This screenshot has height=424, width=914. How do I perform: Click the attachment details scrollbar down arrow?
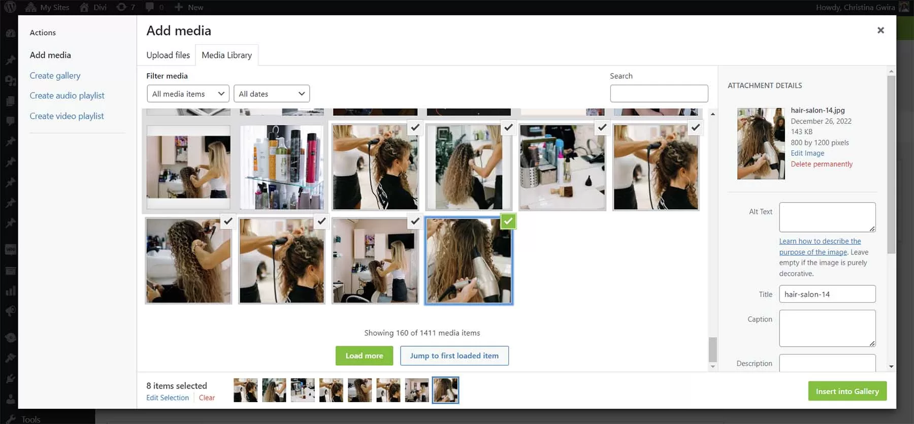tap(891, 366)
